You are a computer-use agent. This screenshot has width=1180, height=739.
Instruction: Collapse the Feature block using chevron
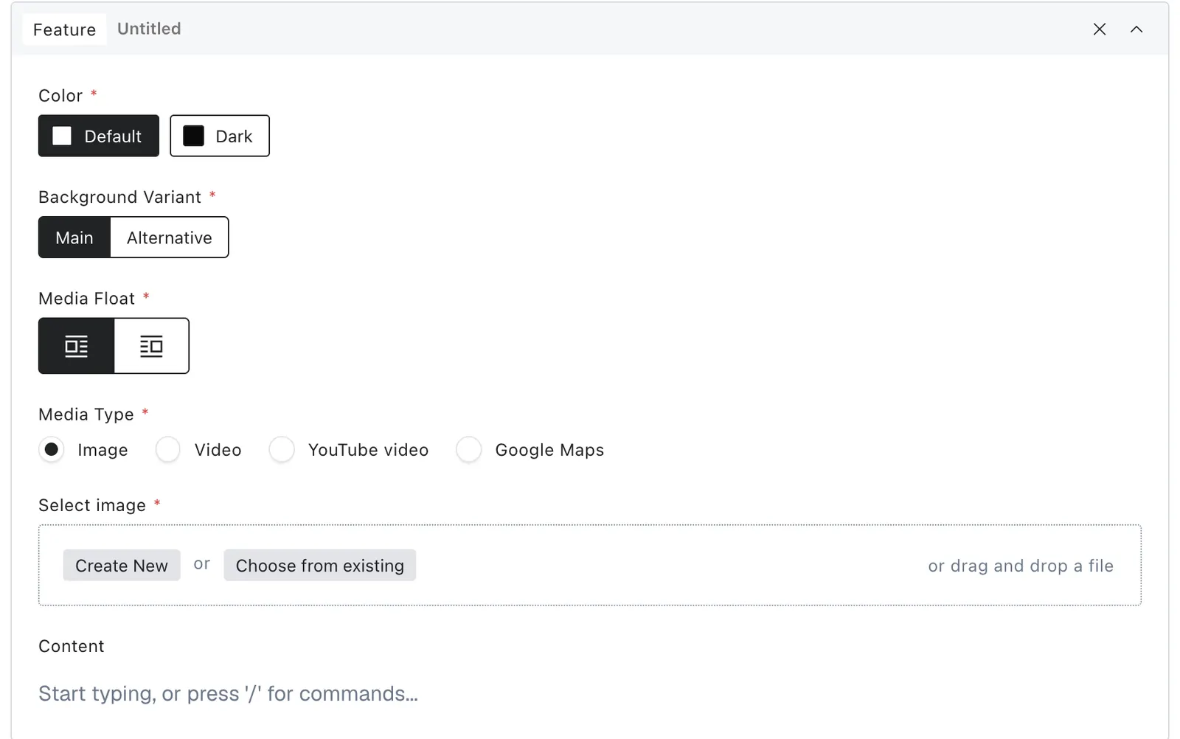click(1136, 30)
